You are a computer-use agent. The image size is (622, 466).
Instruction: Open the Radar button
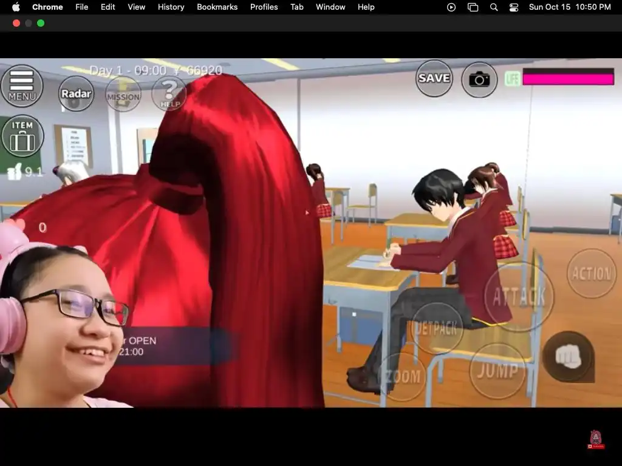[x=76, y=93]
